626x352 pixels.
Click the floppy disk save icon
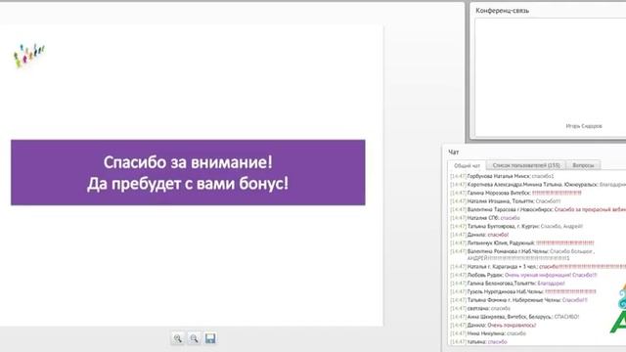[210, 338]
